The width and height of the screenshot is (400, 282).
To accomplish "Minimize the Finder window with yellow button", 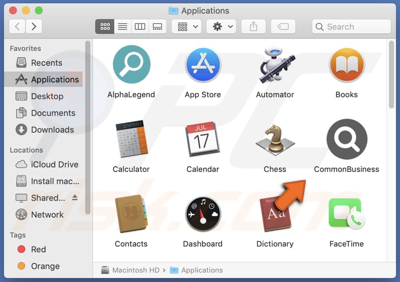I will pos(26,11).
